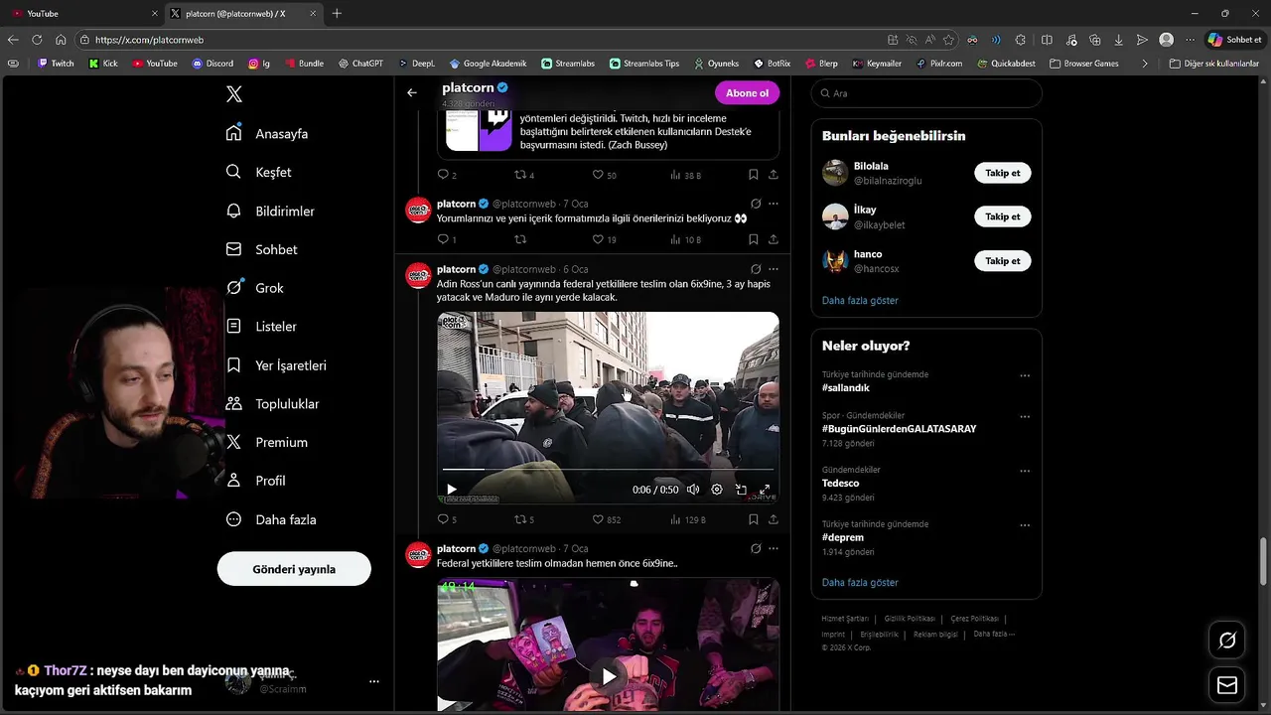The width and height of the screenshot is (1271, 715).
Task: Open more options on Yorumlarınızı post
Action: [773, 204]
